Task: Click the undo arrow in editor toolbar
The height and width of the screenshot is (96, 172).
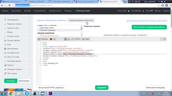Action: point(58,39)
